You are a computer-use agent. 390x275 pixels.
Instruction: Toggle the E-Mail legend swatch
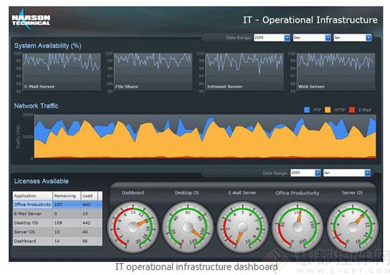coord(353,110)
